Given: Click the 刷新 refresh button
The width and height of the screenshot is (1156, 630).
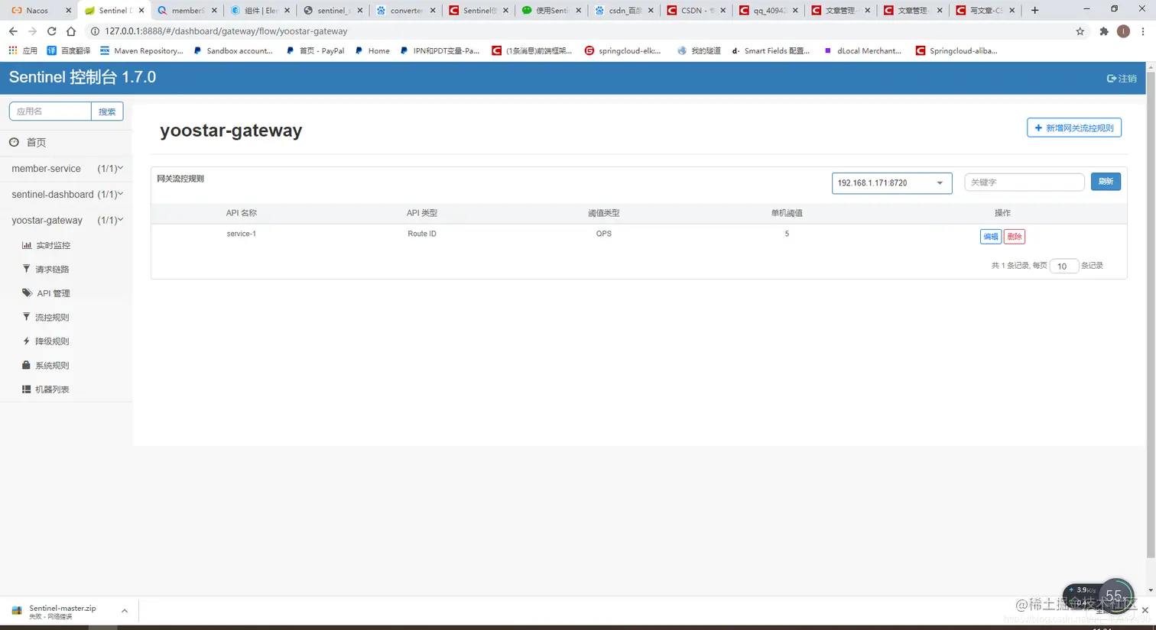Looking at the screenshot, I should 1106,182.
